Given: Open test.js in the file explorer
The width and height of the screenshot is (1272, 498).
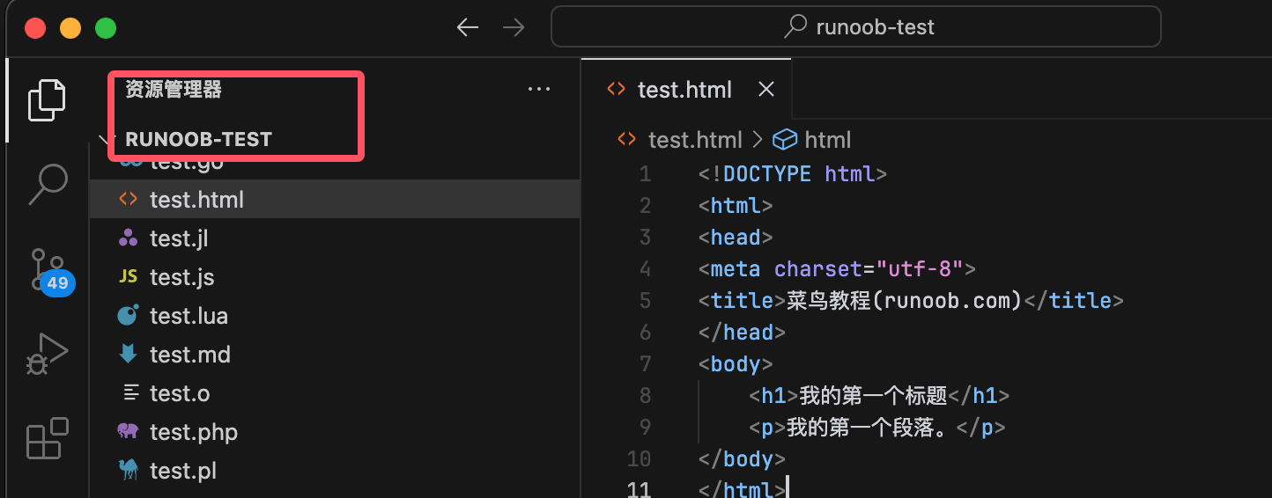Looking at the screenshot, I should pyautogui.click(x=181, y=277).
